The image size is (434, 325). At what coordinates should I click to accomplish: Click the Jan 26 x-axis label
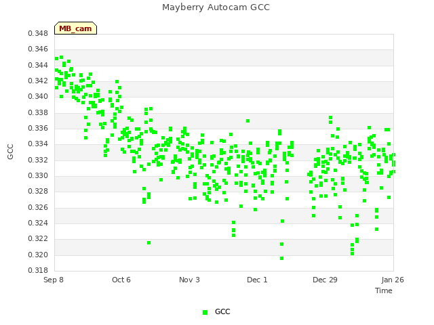(393, 280)
